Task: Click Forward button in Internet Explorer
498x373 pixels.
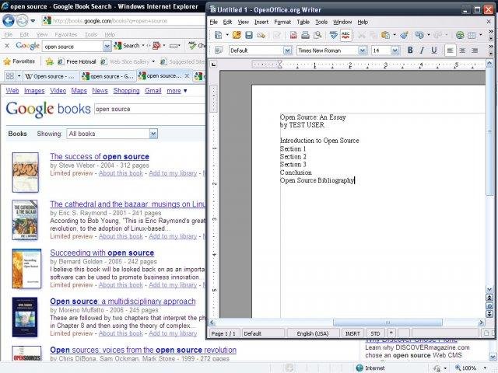Action: click(x=23, y=21)
